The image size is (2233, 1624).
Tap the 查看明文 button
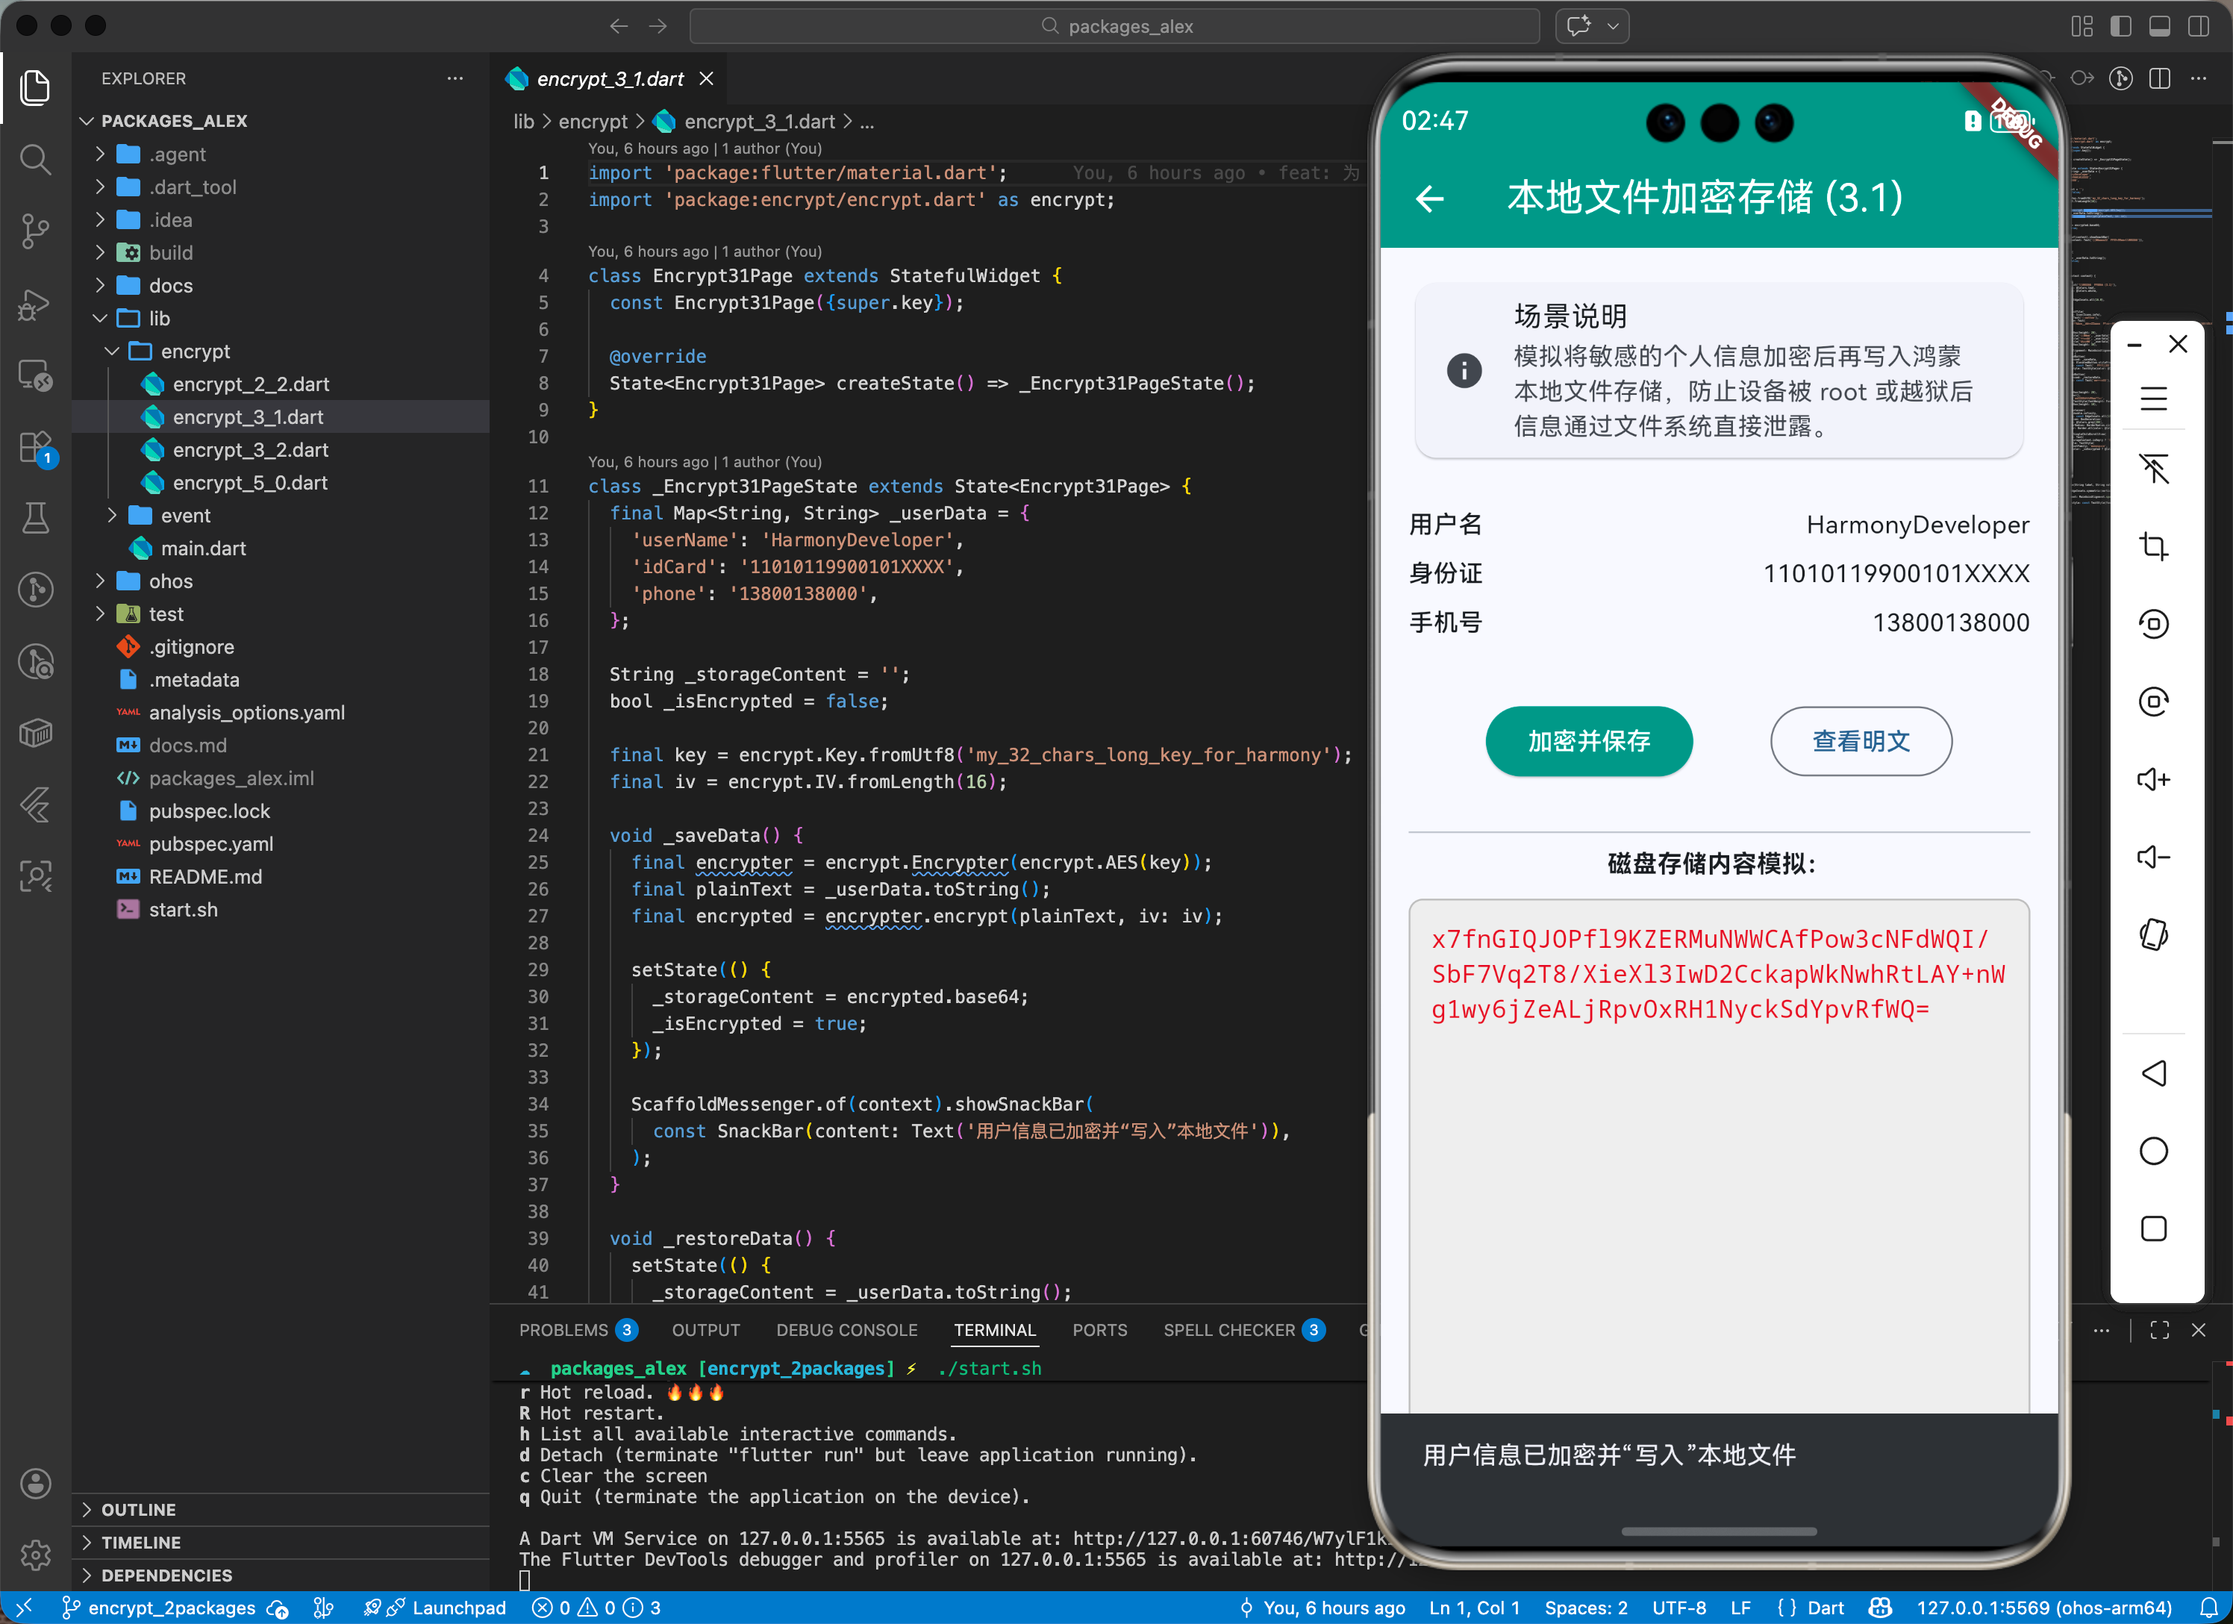1860,742
